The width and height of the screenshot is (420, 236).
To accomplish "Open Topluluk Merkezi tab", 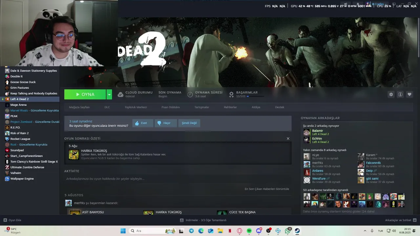I will [x=136, y=107].
